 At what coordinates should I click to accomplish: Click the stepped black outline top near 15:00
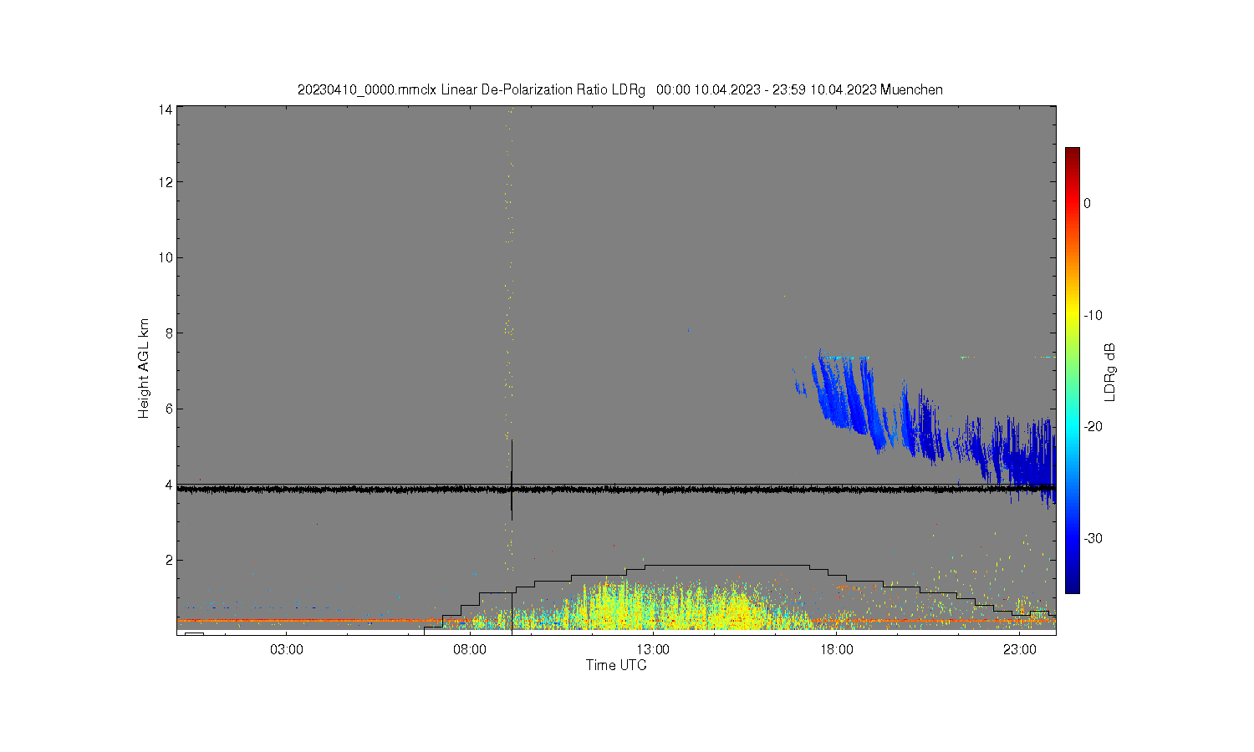(726, 566)
